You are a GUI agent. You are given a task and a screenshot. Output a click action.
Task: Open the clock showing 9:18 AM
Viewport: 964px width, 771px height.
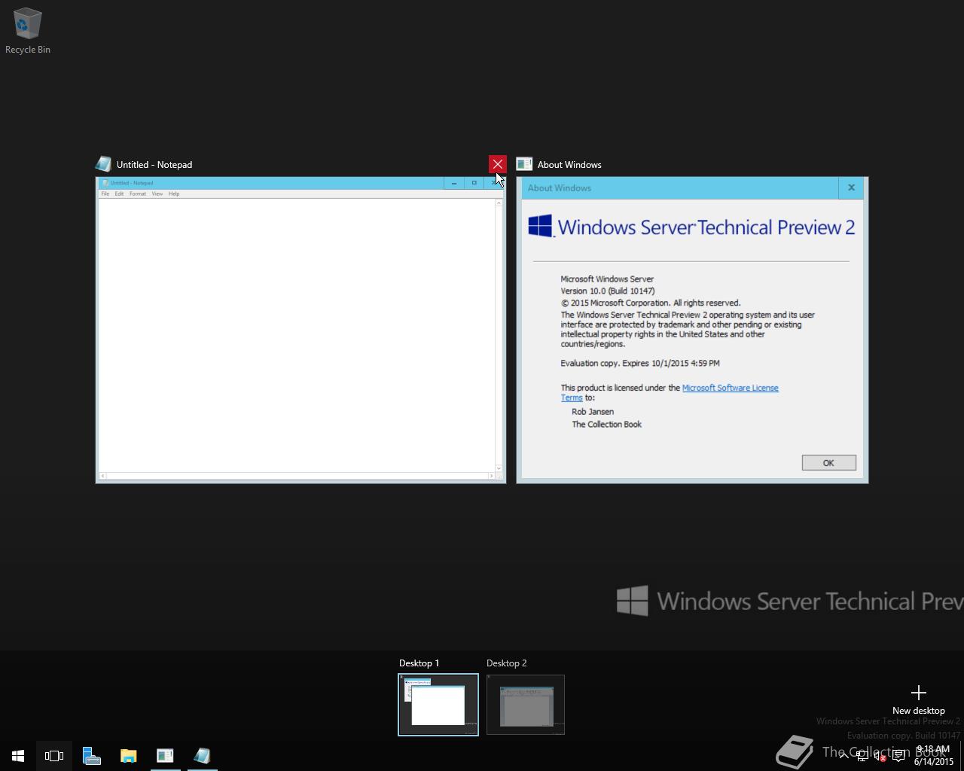click(x=934, y=755)
